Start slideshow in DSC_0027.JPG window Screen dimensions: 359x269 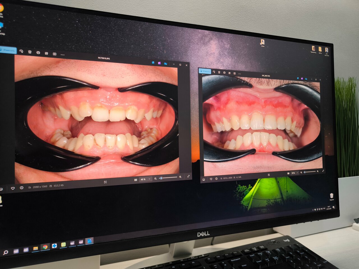point(234,73)
